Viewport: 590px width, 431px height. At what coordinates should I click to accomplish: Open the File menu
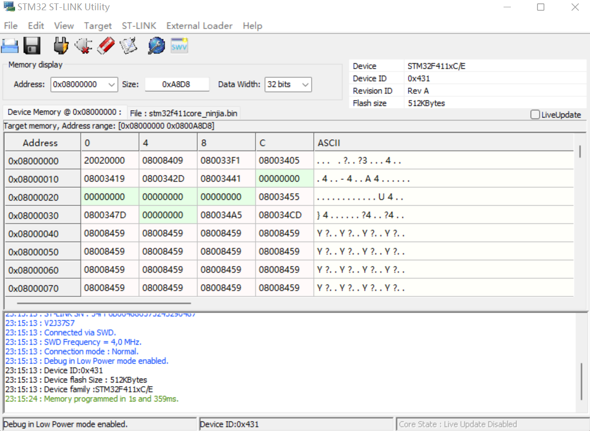point(11,26)
